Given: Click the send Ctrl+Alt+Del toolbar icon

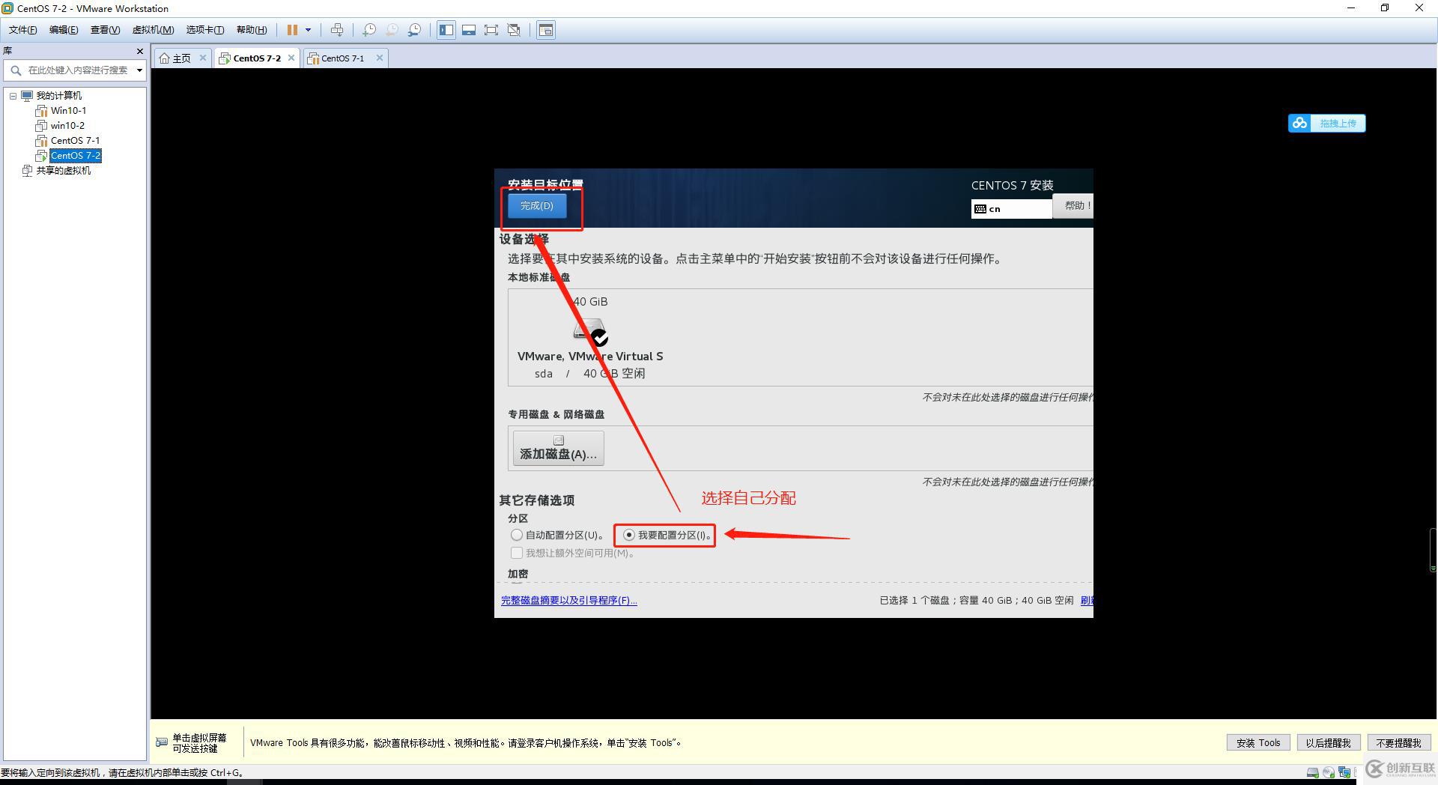Looking at the screenshot, I should [x=337, y=30].
